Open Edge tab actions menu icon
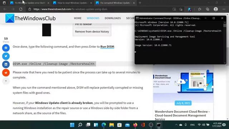This screenshot has height=129, width=229. 4,3
